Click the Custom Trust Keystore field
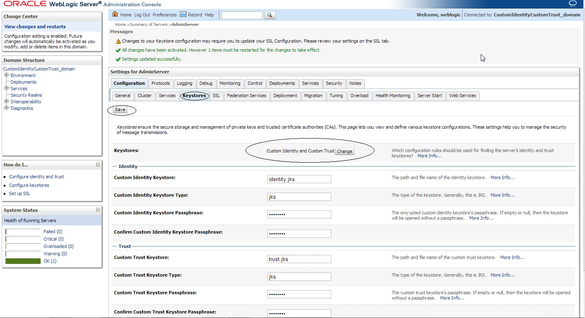The height and width of the screenshot is (318, 585). 299,259
